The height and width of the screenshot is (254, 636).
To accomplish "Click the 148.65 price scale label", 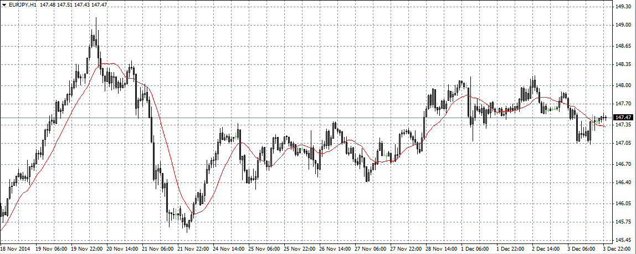I will [x=624, y=46].
